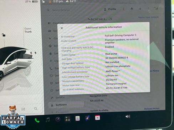This screenshot has height=130, width=174.
Task: Click the Name Your Vehicle link
Action: click(148, 17)
